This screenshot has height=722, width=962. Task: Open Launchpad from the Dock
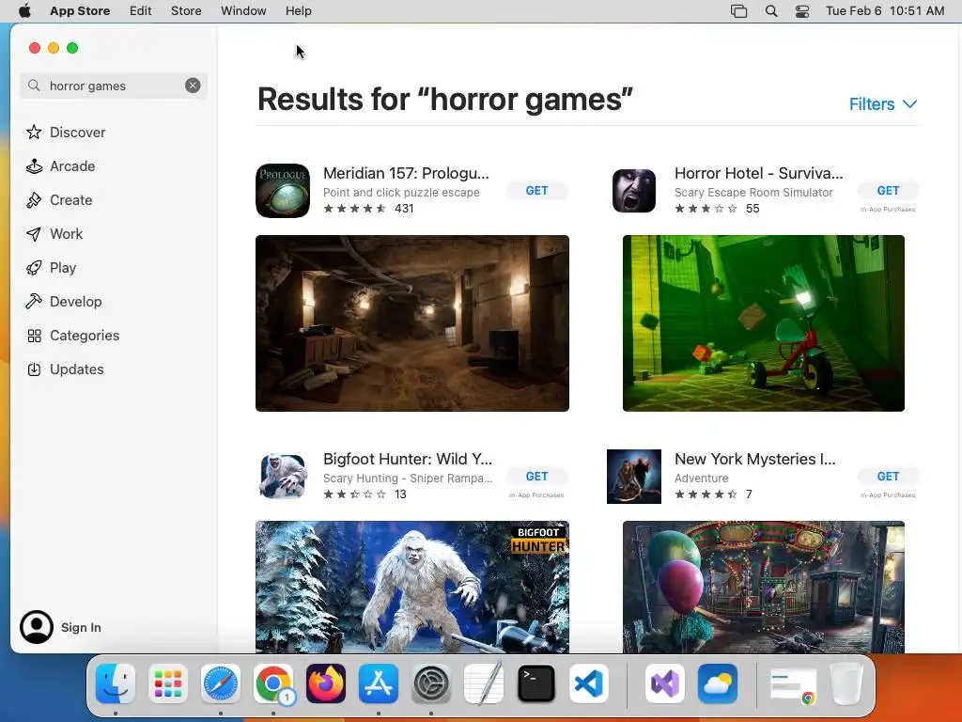(x=168, y=684)
